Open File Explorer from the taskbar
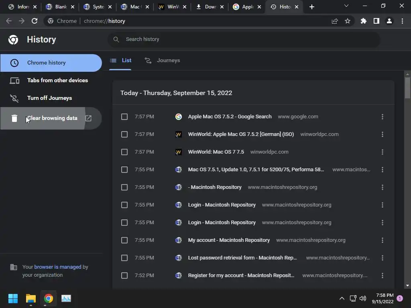This screenshot has width=411, height=308. [31, 298]
